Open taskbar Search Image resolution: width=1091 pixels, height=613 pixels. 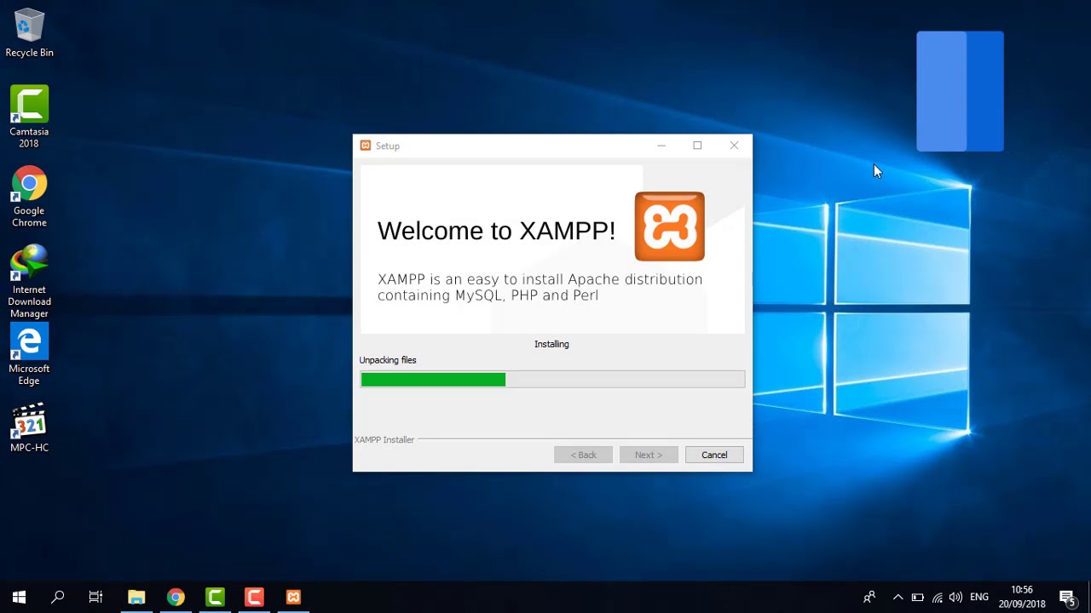pyautogui.click(x=58, y=597)
